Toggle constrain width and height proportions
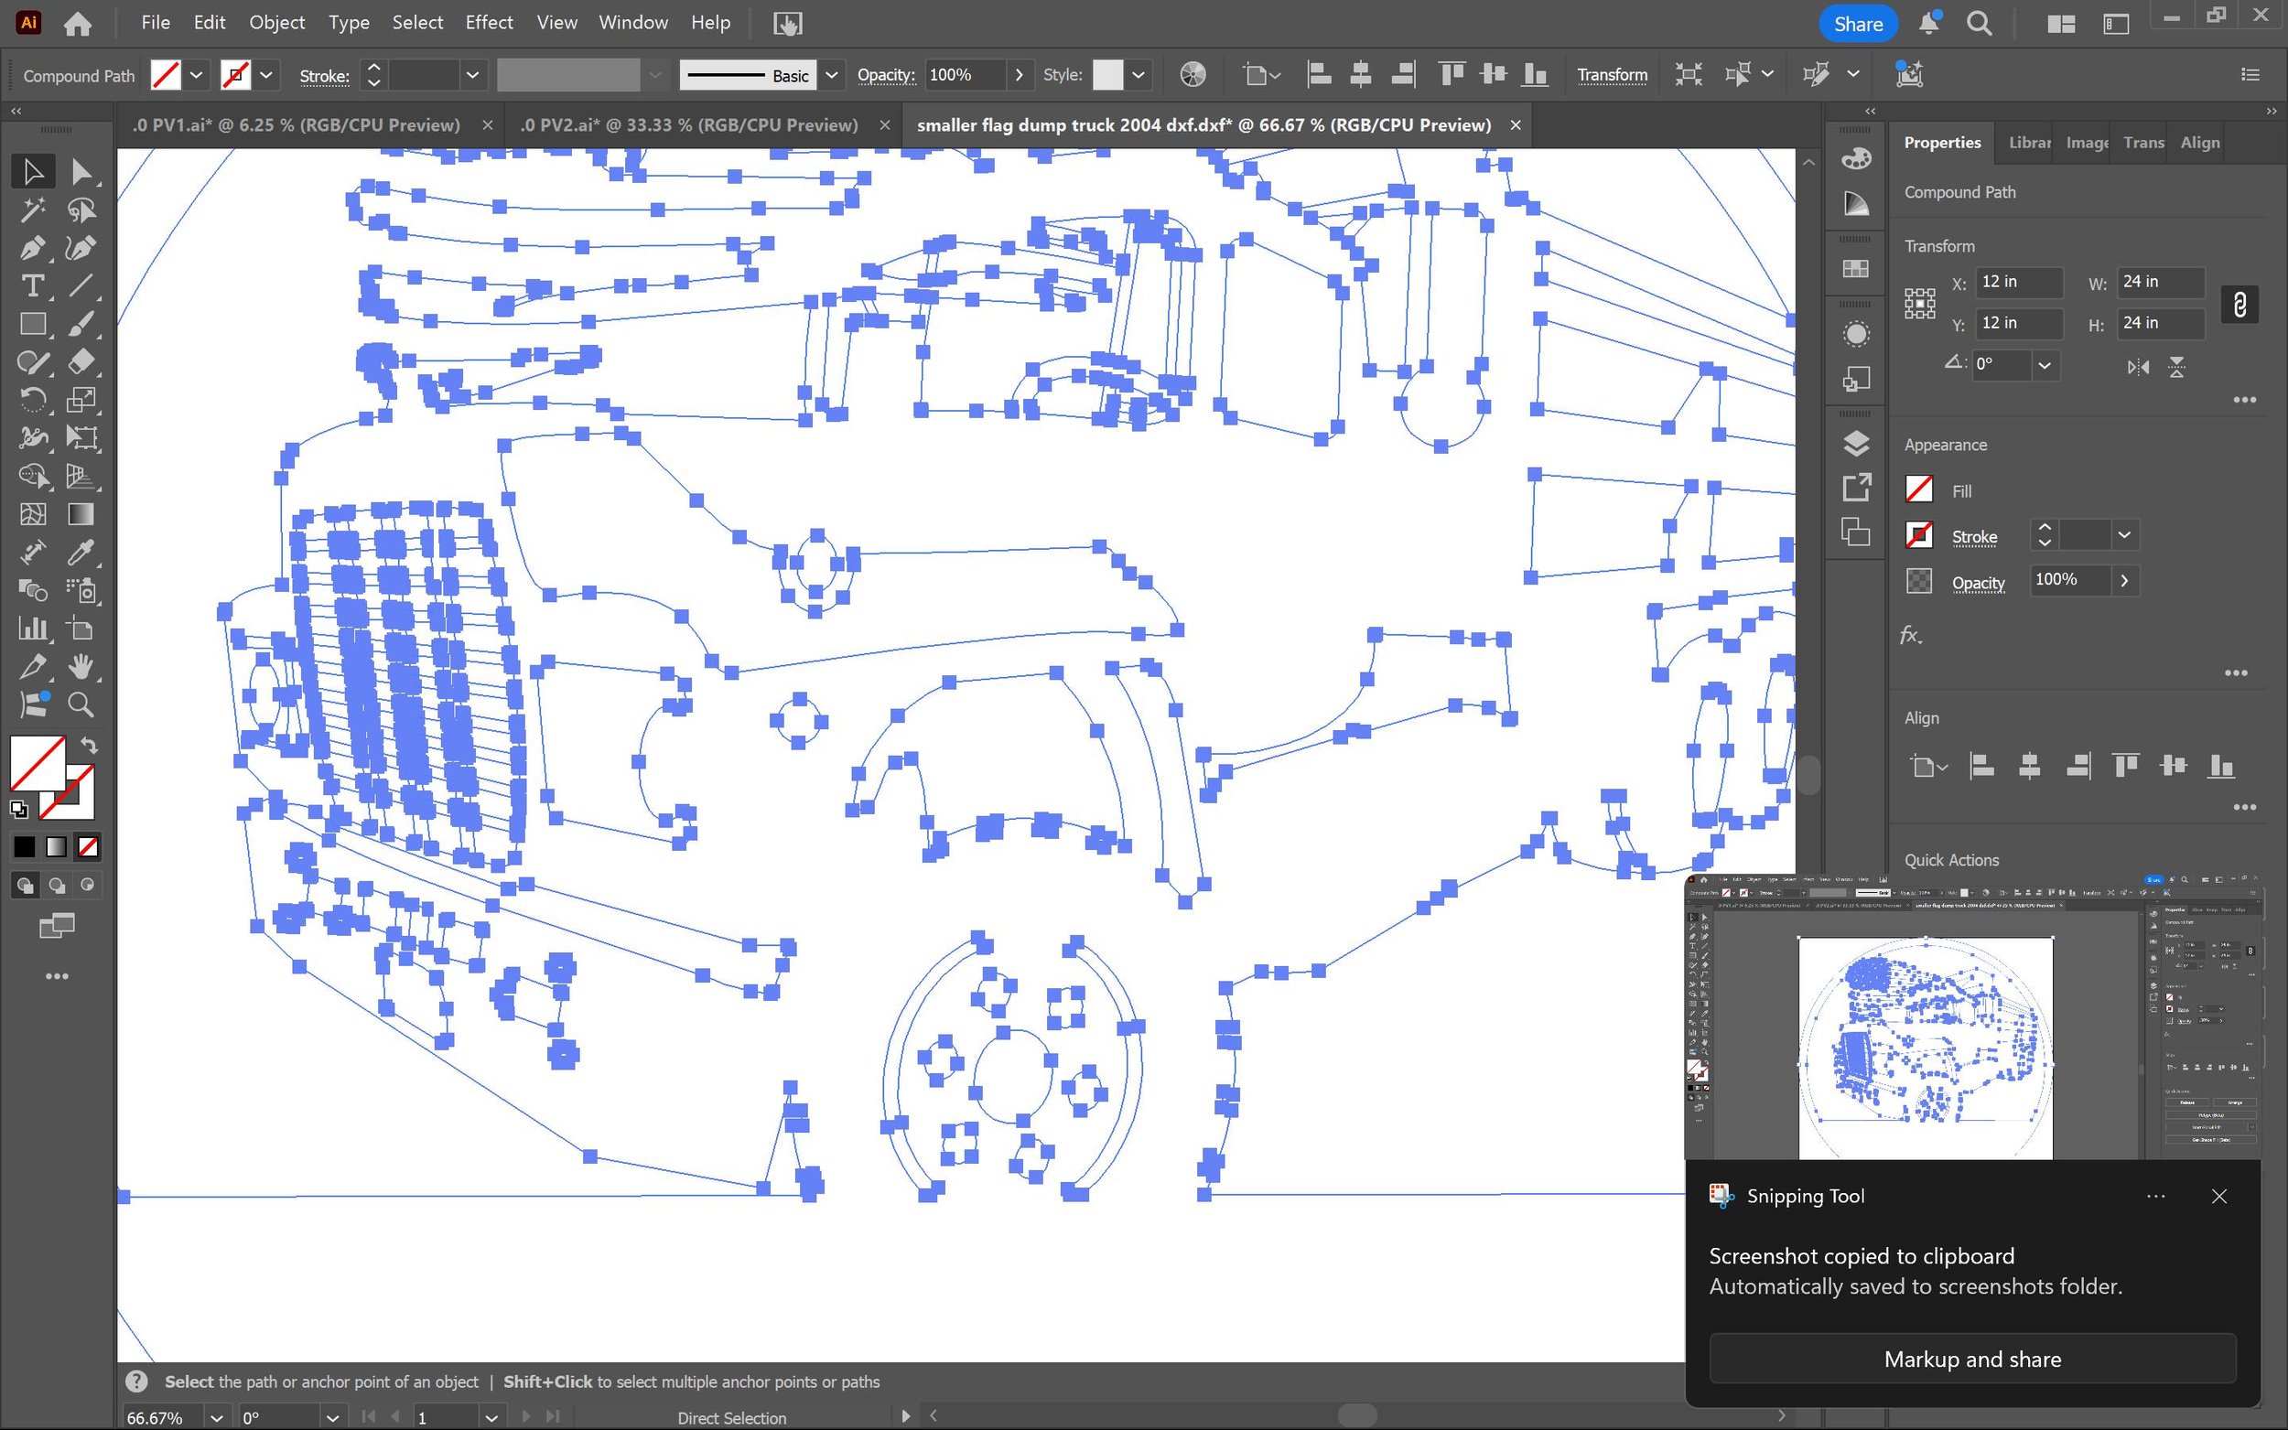This screenshot has height=1430, width=2288. (2239, 305)
